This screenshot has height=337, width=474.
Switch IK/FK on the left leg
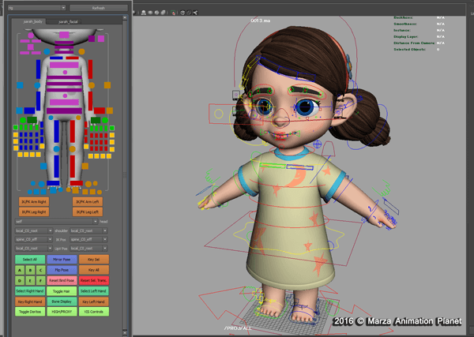pyautogui.click(x=88, y=212)
